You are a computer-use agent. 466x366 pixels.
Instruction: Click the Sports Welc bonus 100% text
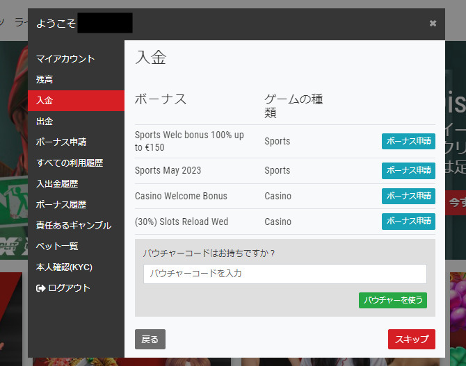pos(189,141)
